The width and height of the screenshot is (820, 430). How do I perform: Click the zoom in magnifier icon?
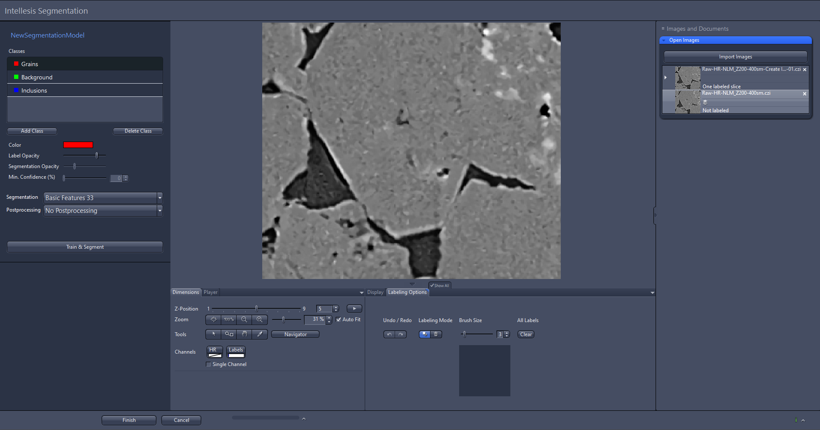[x=260, y=320]
